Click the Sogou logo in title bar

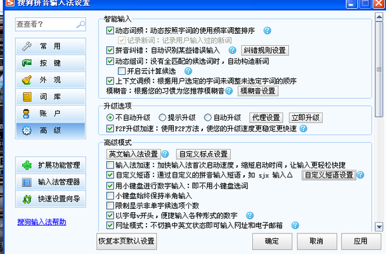point(10,3)
